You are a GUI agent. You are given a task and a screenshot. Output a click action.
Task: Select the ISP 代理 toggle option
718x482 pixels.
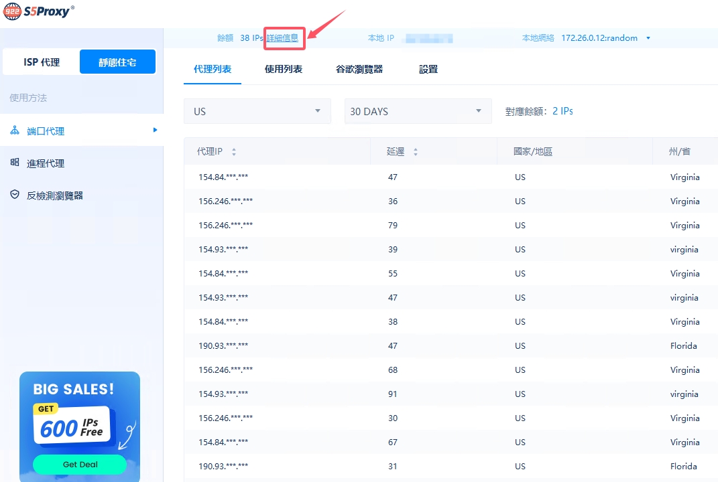42,62
